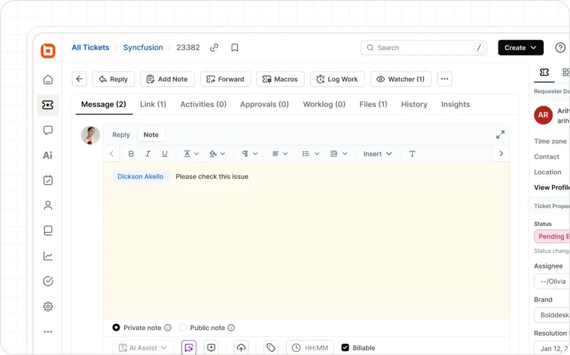Open the Tickets sidebar icon
570x355 pixels.
point(48,105)
